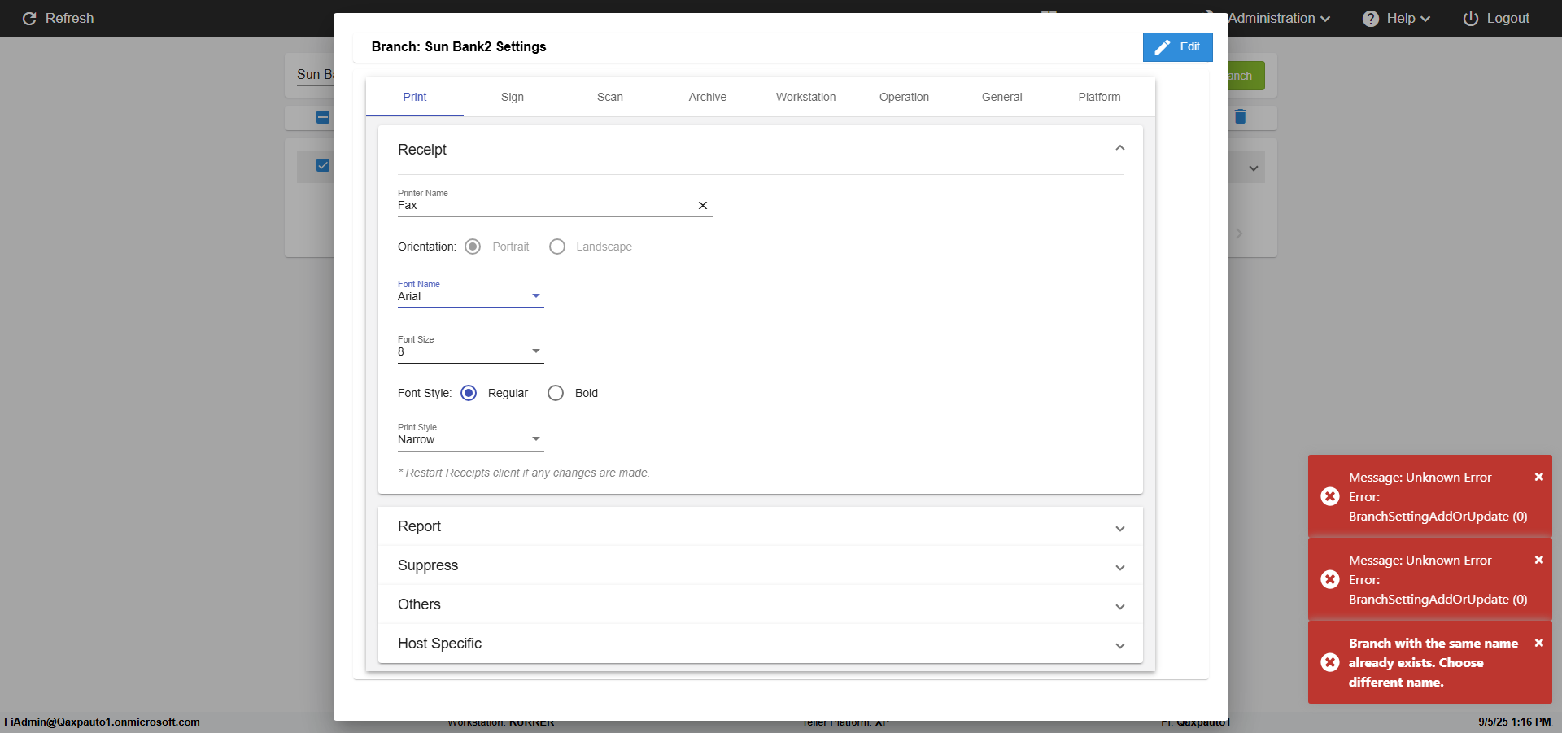
Task: Select the Regular font style option
Action: [x=469, y=394]
